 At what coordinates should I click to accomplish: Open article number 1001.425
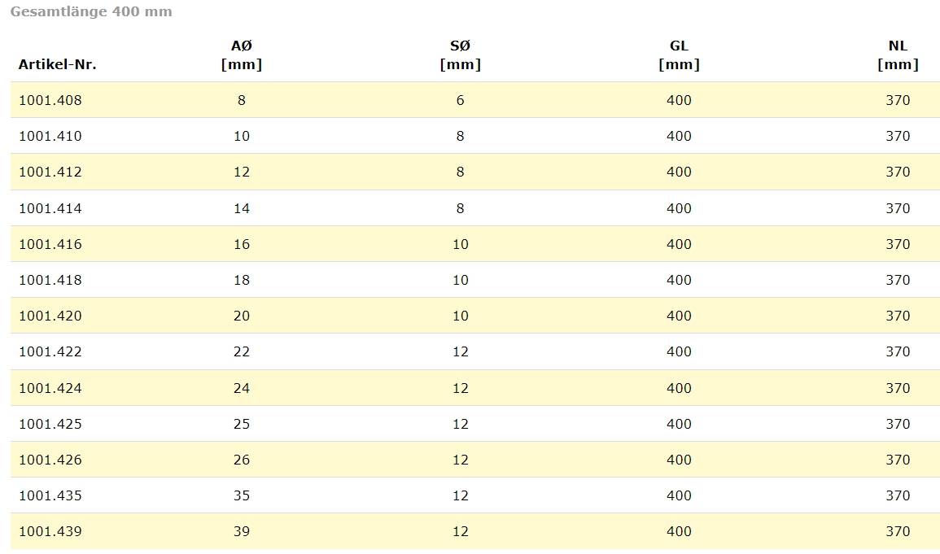click(50, 424)
